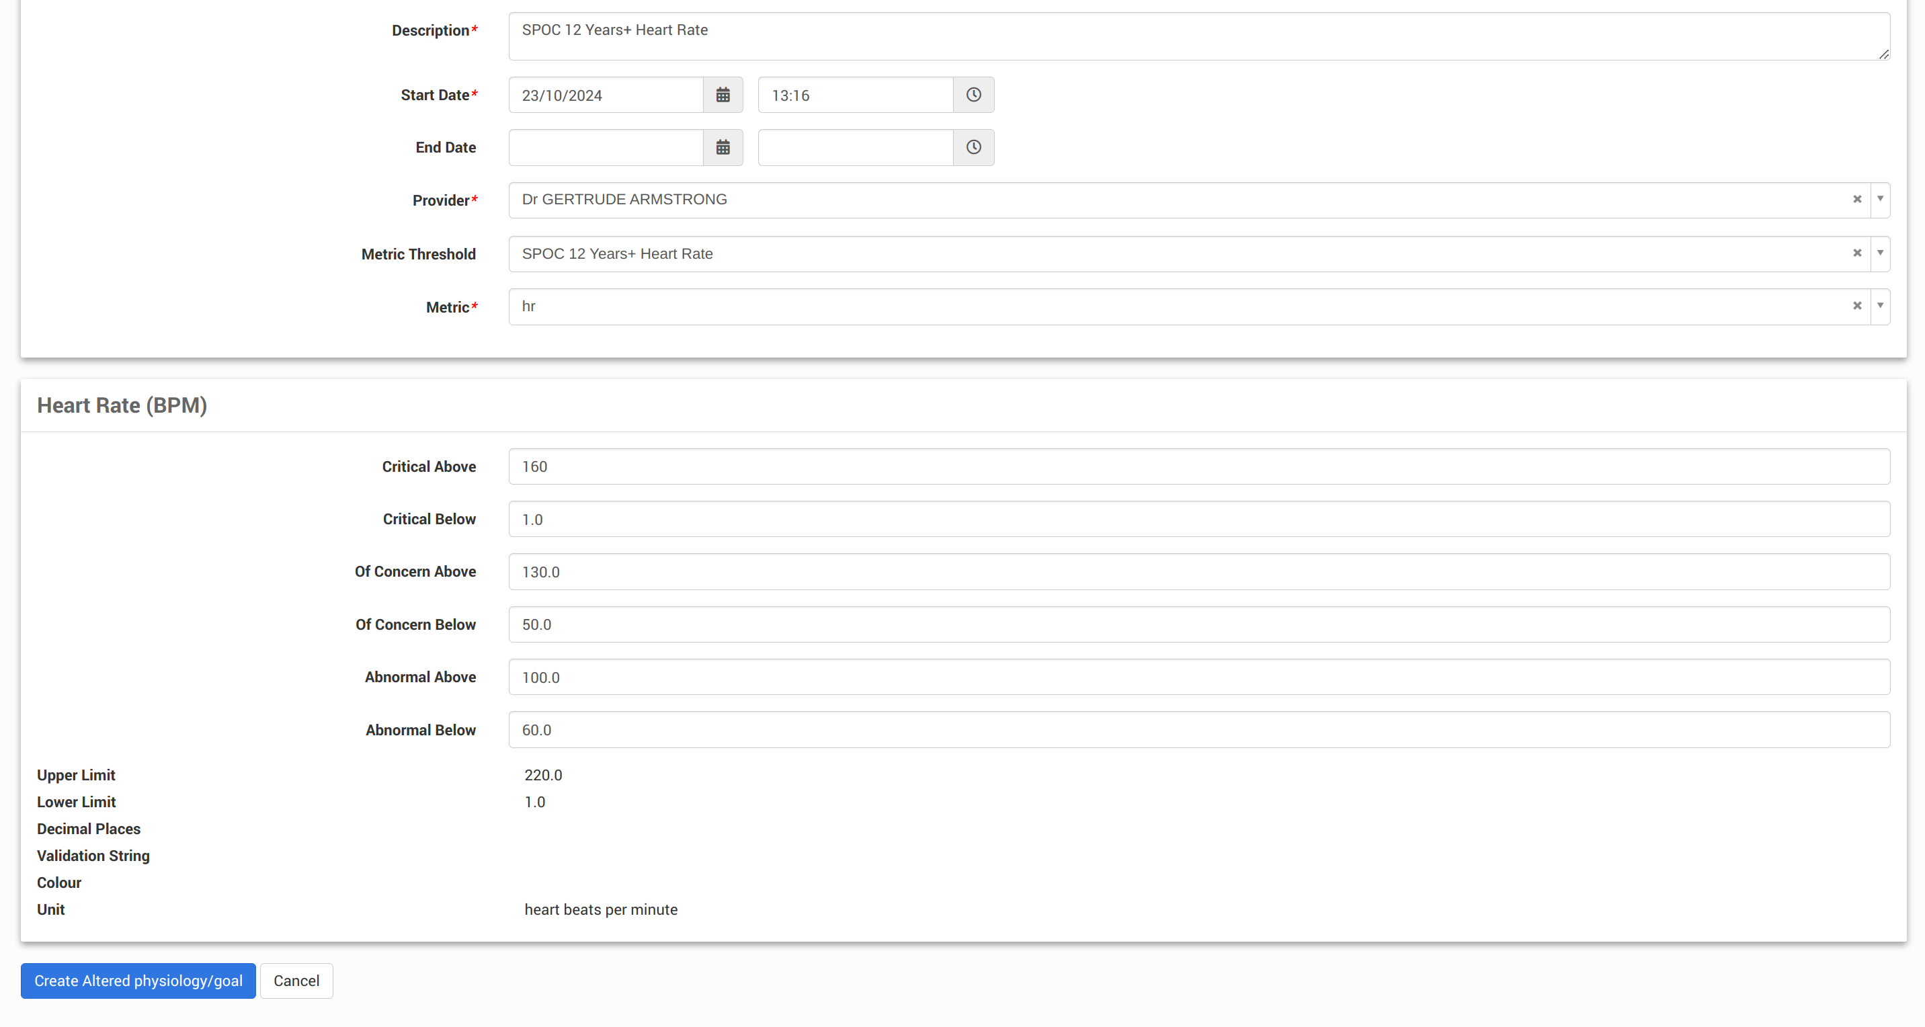The height and width of the screenshot is (1027, 1925).
Task: Open the End Date calendar picker
Action: 723,147
